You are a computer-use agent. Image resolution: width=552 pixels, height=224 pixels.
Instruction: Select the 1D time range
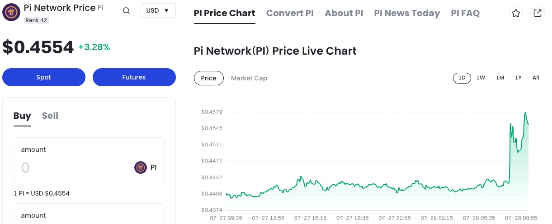click(x=462, y=78)
